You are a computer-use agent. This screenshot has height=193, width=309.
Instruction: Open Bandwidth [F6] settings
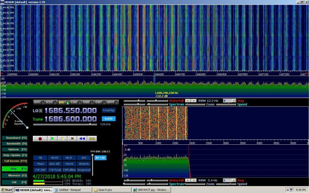coord(15,144)
